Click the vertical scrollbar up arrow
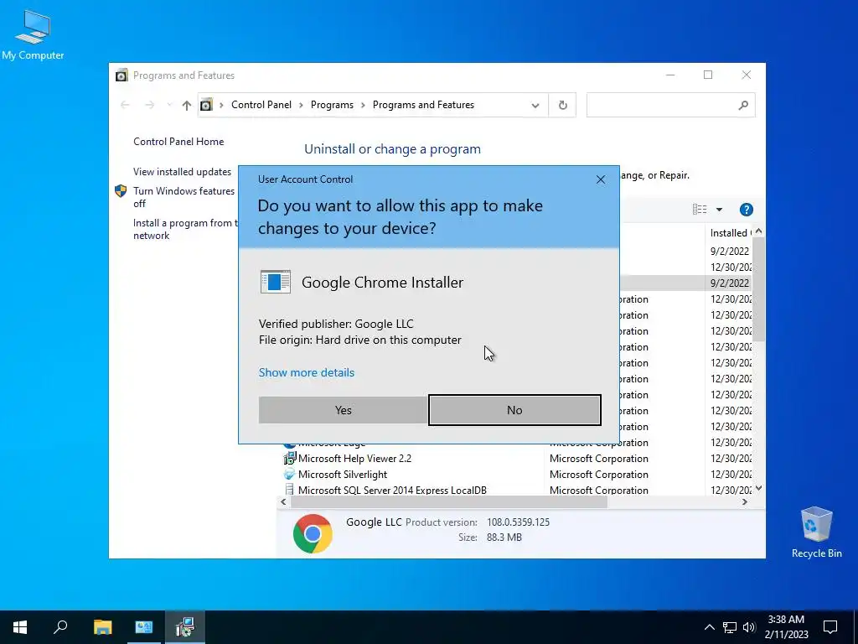The image size is (858, 644). tap(758, 231)
